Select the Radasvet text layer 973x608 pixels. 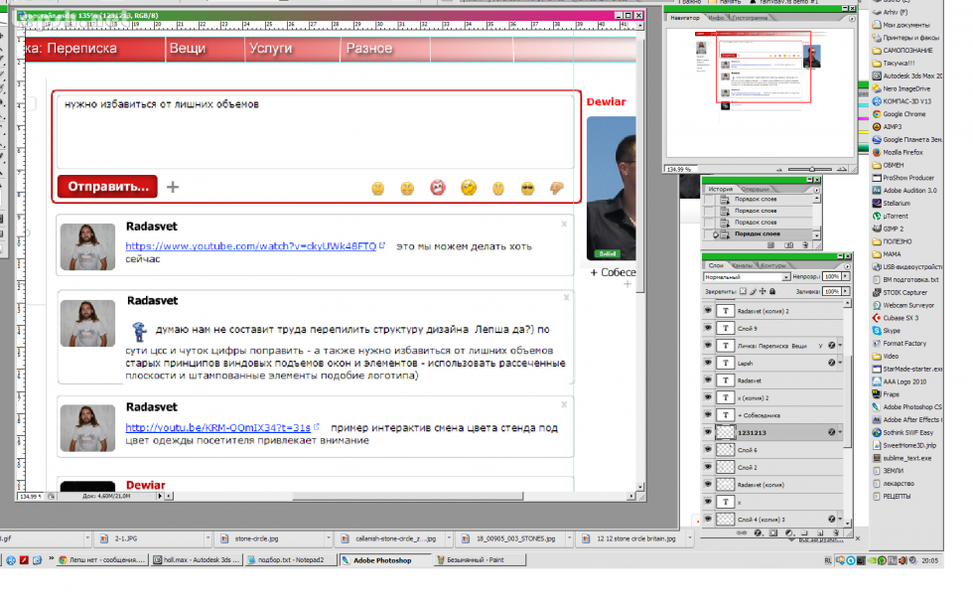(755, 380)
